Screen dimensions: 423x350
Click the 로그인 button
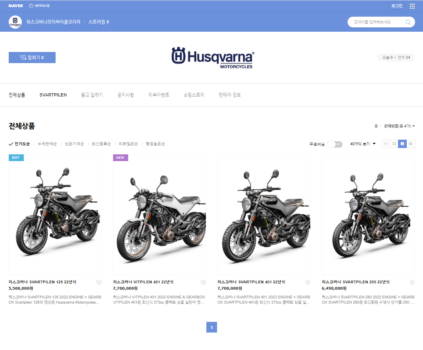point(397,6)
